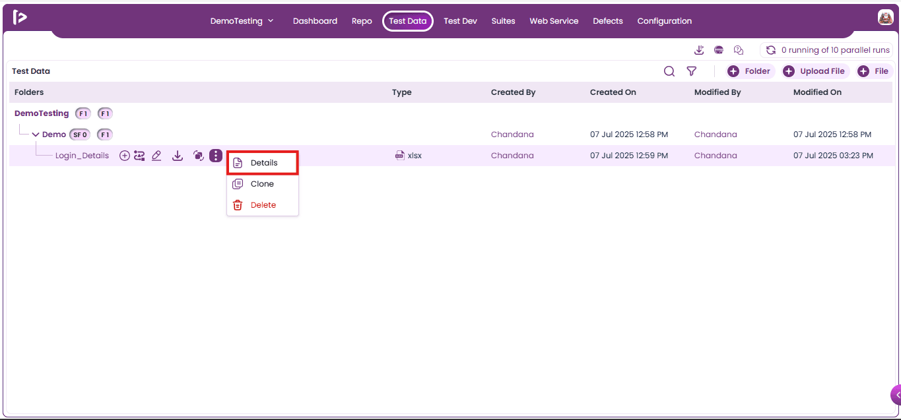Click the round globe icon in the top bar

pos(719,50)
